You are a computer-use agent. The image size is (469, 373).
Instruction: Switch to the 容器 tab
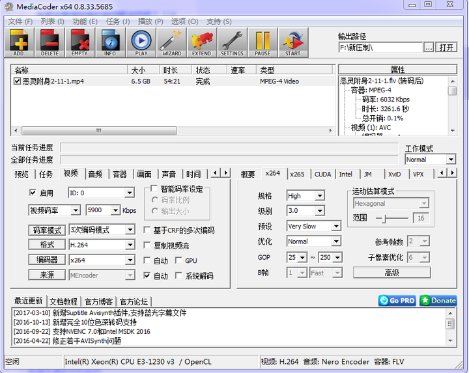pos(120,174)
